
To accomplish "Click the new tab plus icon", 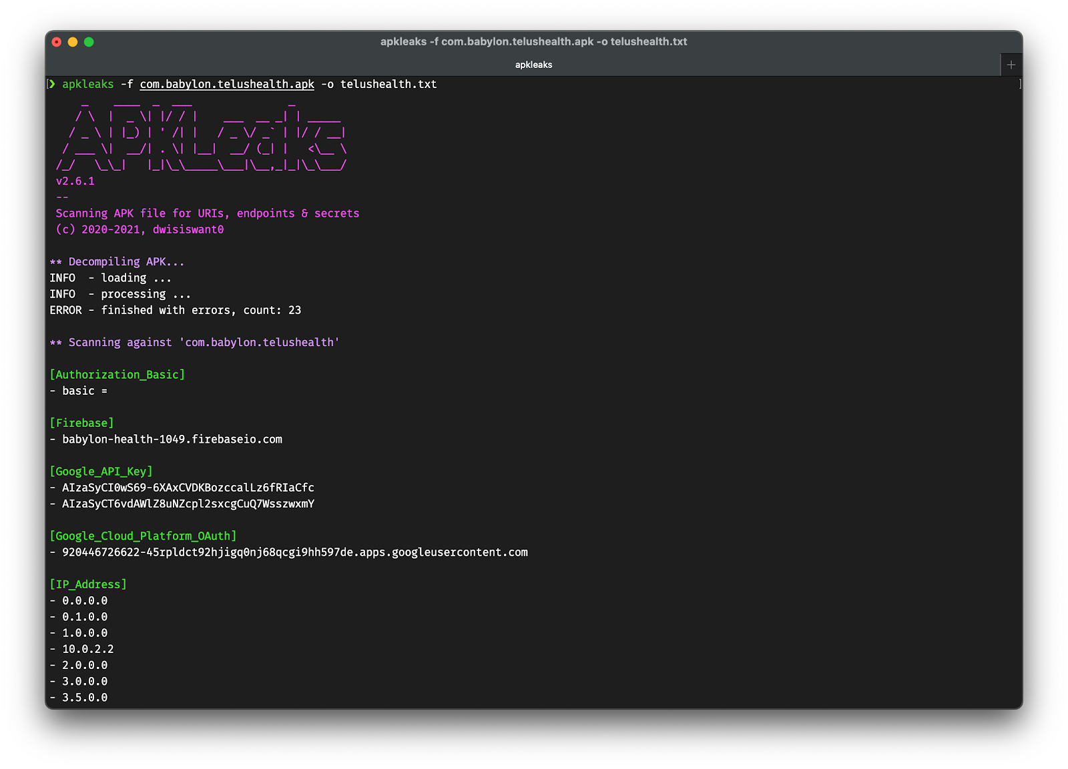I will click(1011, 65).
